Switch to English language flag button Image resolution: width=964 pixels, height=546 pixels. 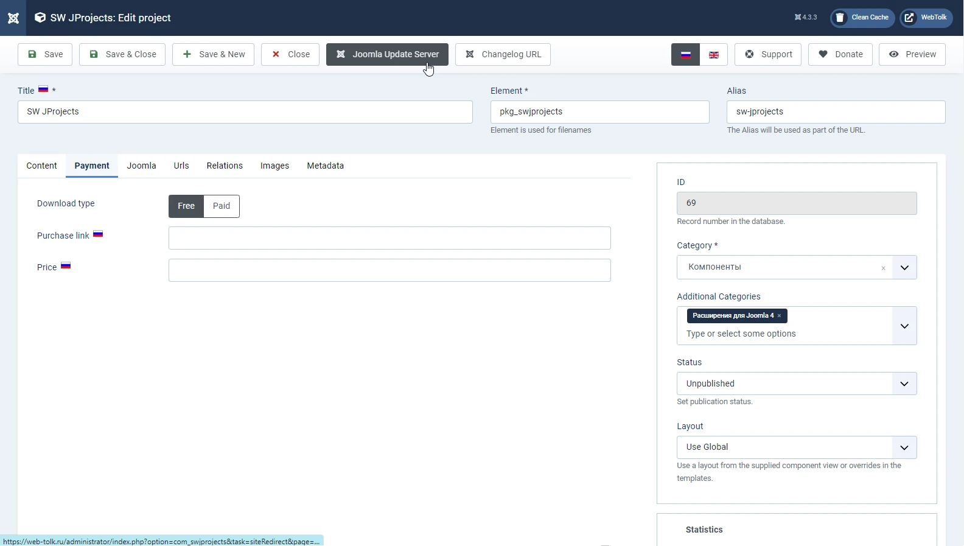point(714,55)
